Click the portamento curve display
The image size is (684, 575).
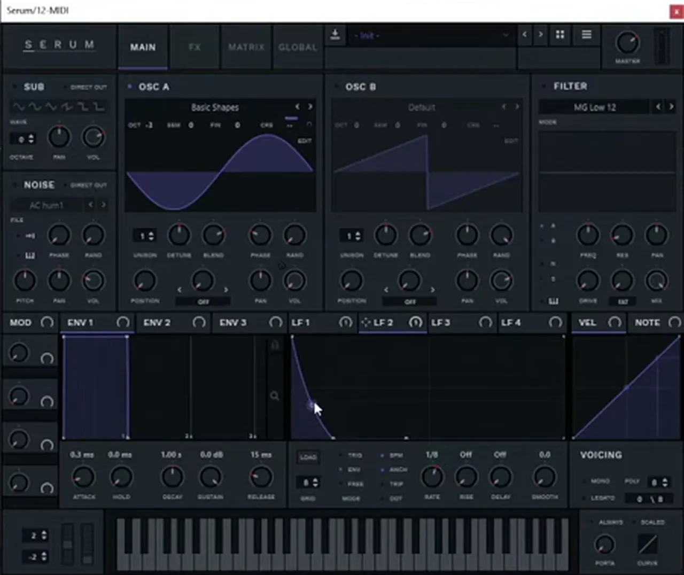coord(648,544)
